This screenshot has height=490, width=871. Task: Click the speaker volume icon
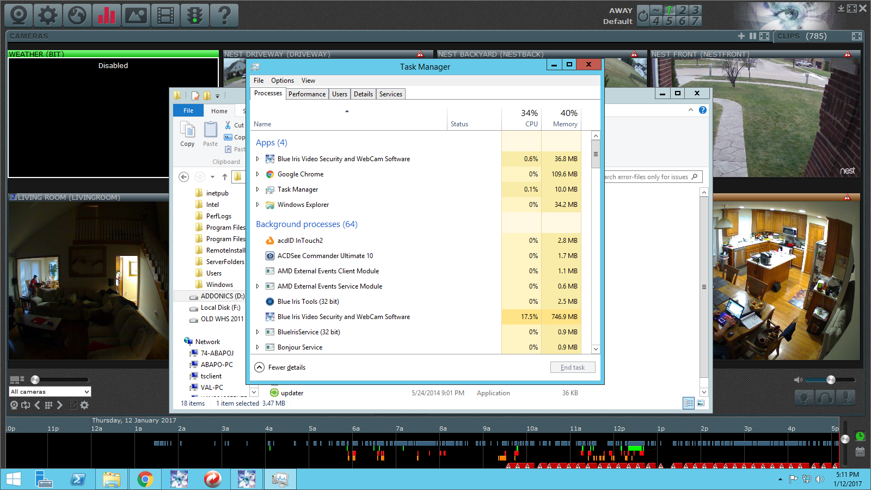tap(798, 379)
